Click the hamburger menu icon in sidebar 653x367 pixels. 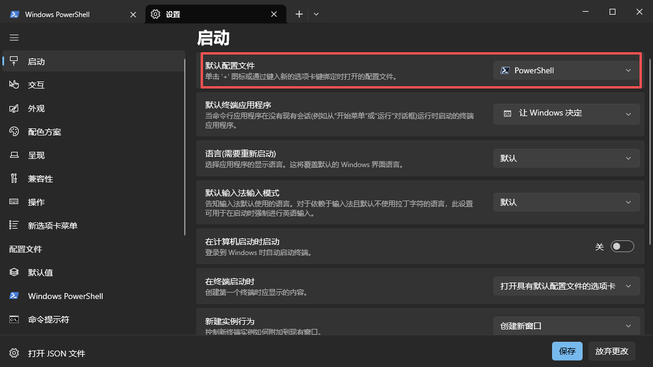(x=14, y=38)
